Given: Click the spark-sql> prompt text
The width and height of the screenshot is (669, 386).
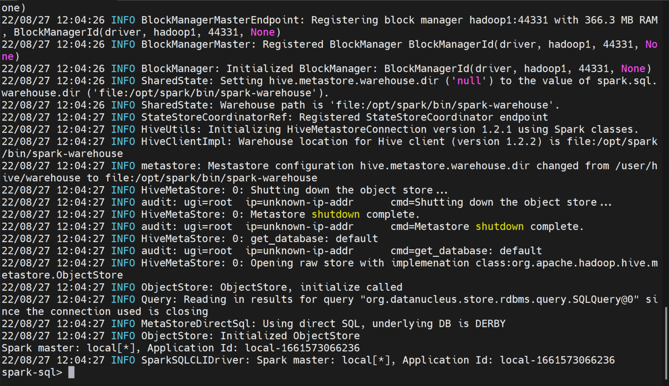Looking at the screenshot, I should pos(32,372).
